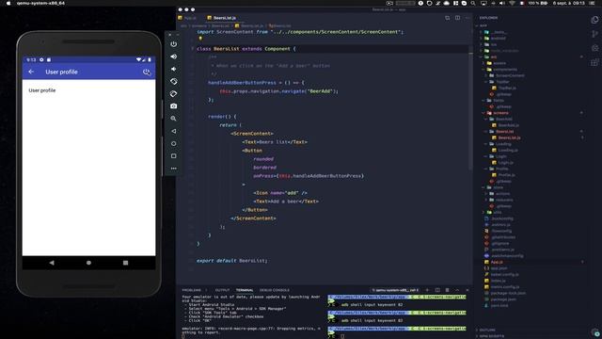The height and width of the screenshot is (339, 602).
Task: Select the Terminal panel tab
Action: coord(245,290)
